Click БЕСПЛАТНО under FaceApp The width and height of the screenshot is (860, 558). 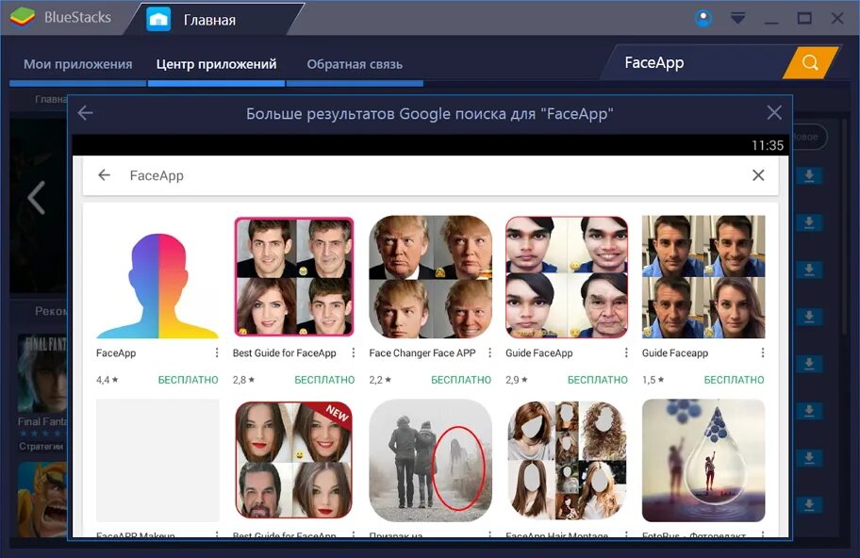point(189,380)
